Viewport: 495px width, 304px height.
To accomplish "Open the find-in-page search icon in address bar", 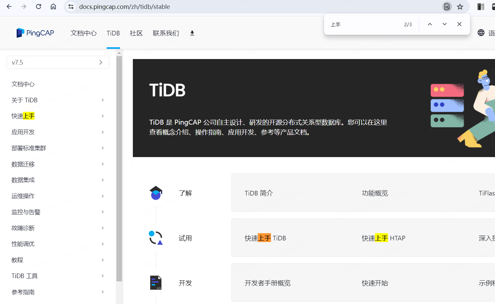I will click(447, 7).
